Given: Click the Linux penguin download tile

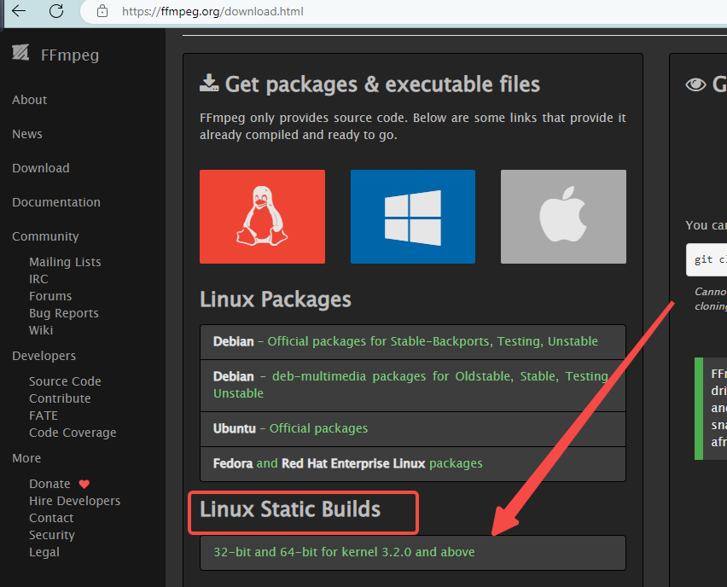Looking at the screenshot, I should (x=262, y=217).
